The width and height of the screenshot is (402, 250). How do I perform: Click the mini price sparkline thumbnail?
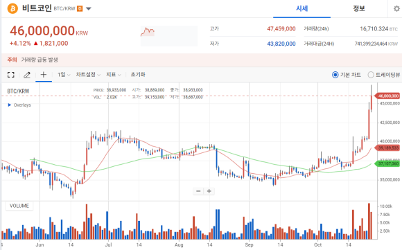coord(169,36)
